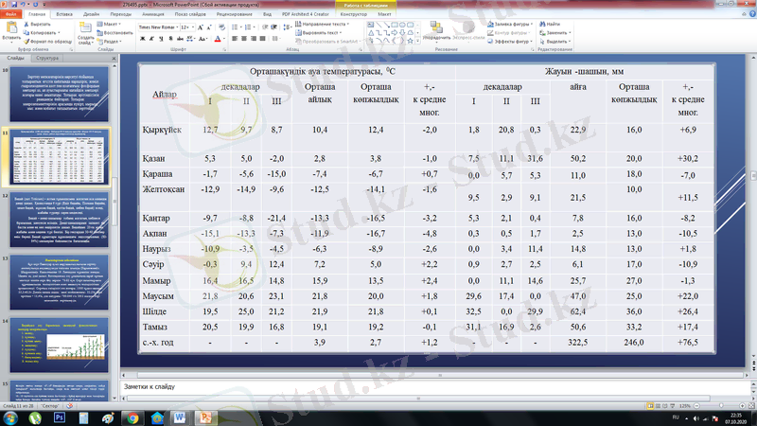Click the Find (Найти) binoculars icon

pos(553,24)
